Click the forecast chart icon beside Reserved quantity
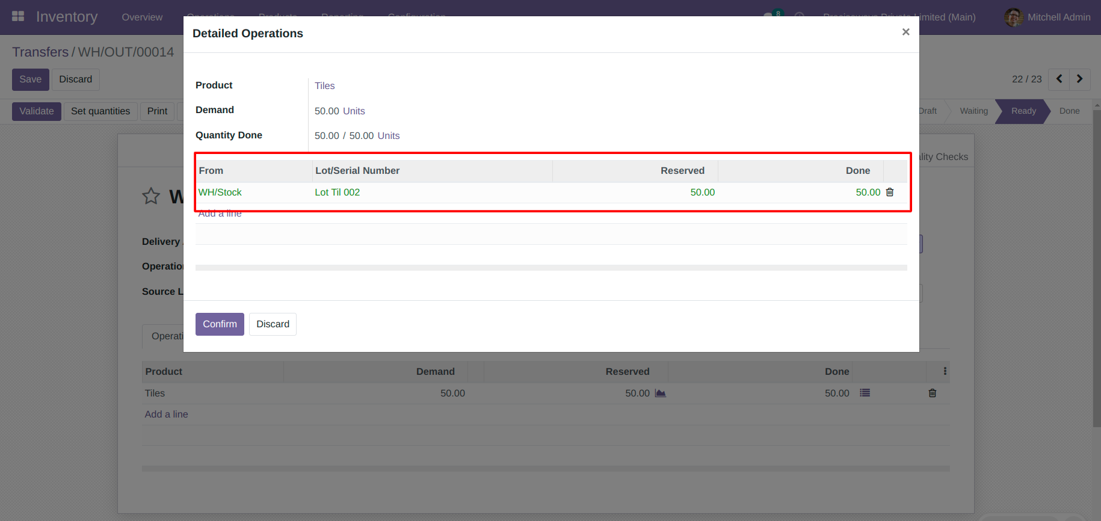The width and height of the screenshot is (1101, 521). 660,393
